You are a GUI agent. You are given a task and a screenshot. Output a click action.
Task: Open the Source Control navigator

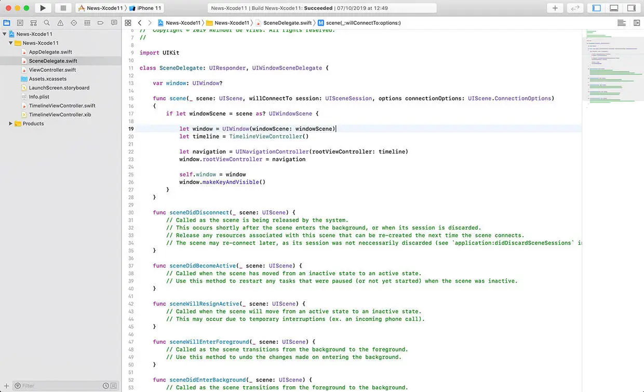point(20,23)
